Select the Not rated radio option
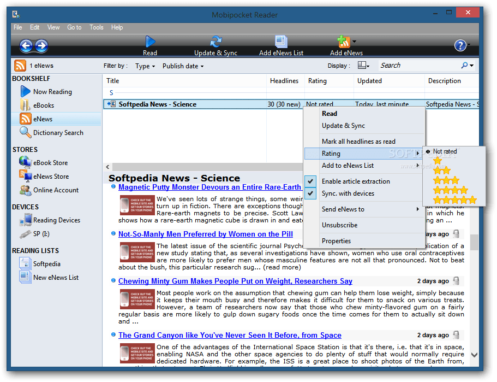The width and height of the screenshot is (497, 382). tap(442, 152)
